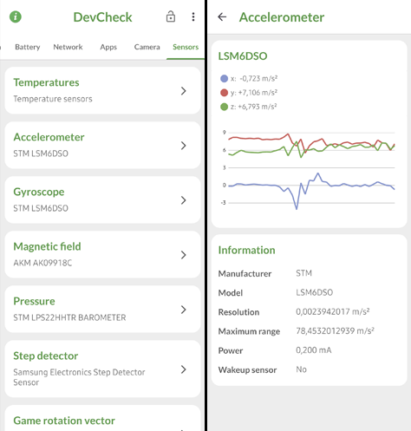Click the red y-axis legend dot
This screenshot has width=411, height=431.
[x=224, y=93]
